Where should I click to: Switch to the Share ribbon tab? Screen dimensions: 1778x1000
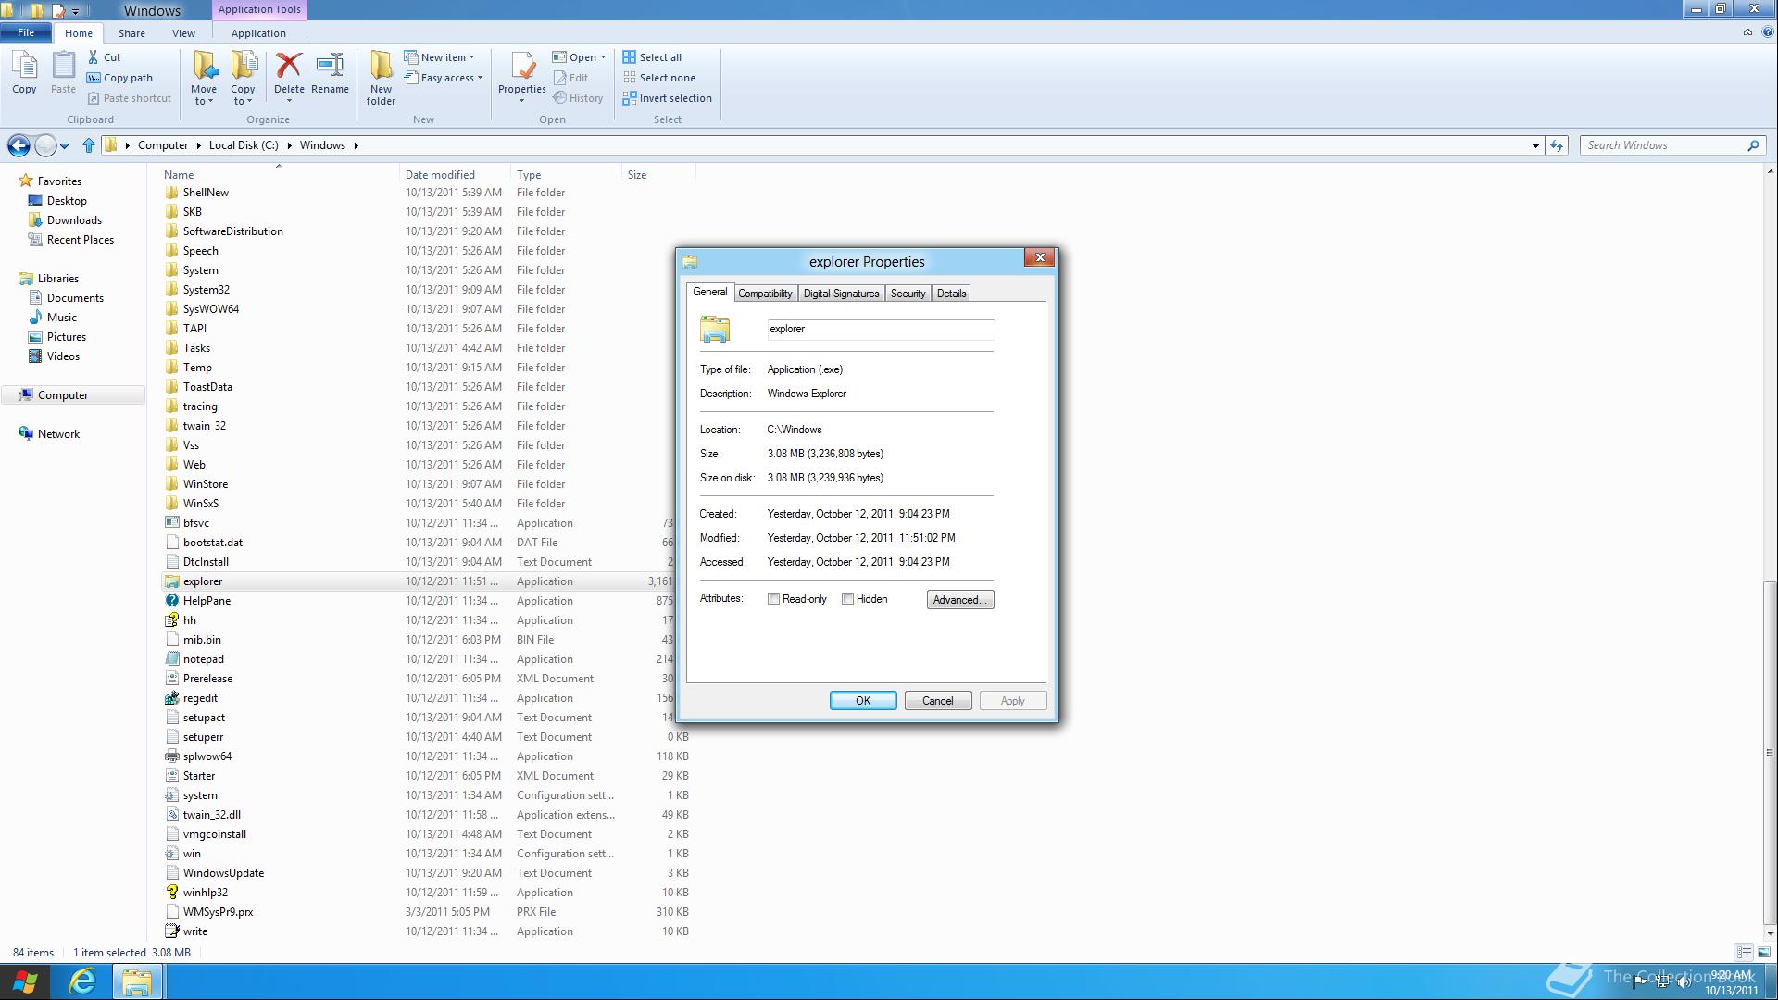[131, 33]
